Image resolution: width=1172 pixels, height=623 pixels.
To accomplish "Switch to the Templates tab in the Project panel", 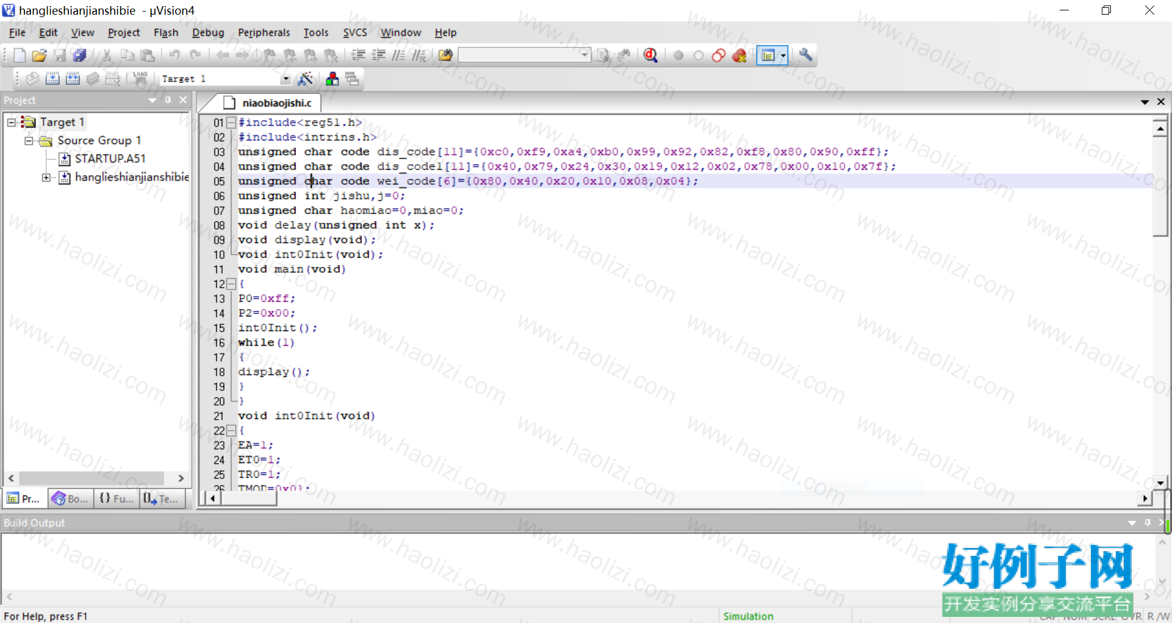I will tap(161, 499).
